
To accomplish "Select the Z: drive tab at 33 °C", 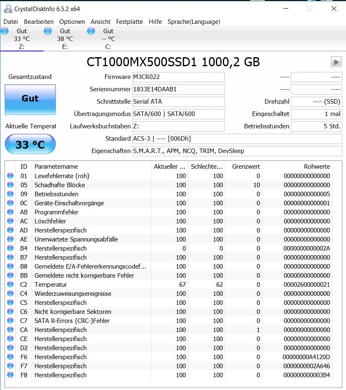I will click(x=22, y=39).
